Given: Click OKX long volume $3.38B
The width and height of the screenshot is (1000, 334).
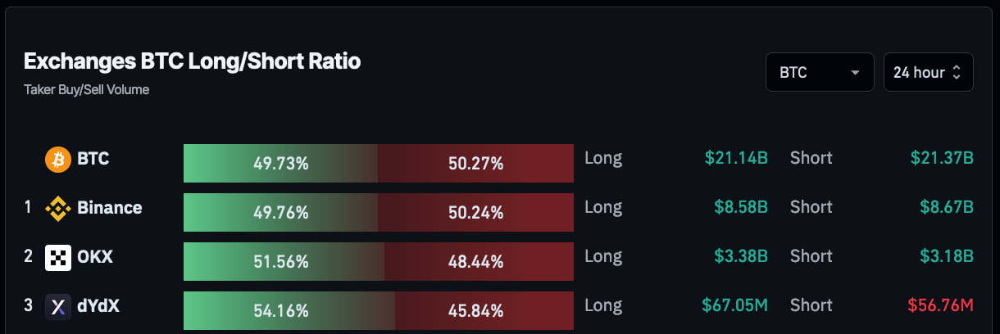Looking at the screenshot, I should (740, 256).
